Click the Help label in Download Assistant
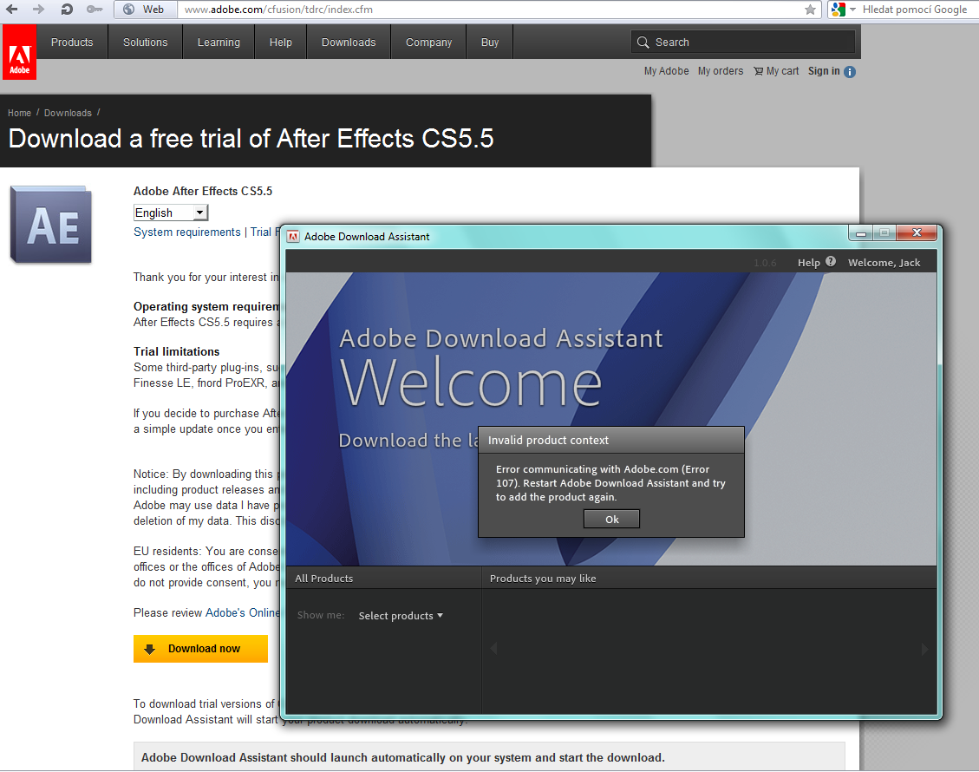 click(808, 263)
